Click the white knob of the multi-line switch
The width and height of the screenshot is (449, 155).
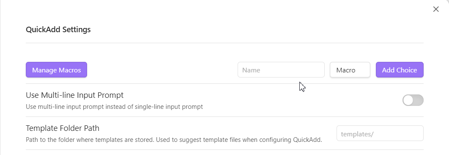(x=408, y=100)
